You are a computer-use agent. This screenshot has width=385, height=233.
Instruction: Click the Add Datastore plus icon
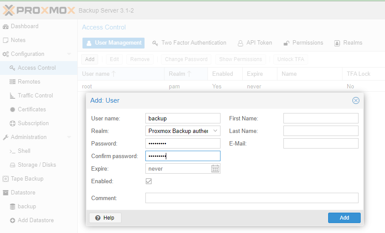coord(13,220)
